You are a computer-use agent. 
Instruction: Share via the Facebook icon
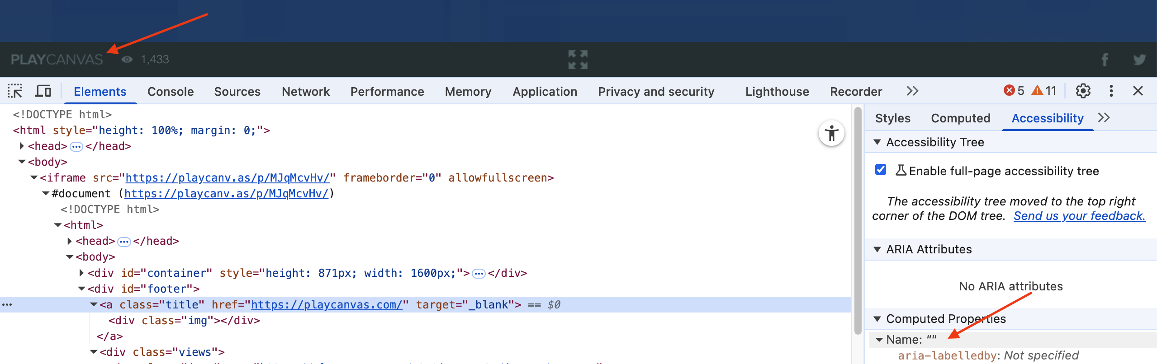pos(1105,60)
